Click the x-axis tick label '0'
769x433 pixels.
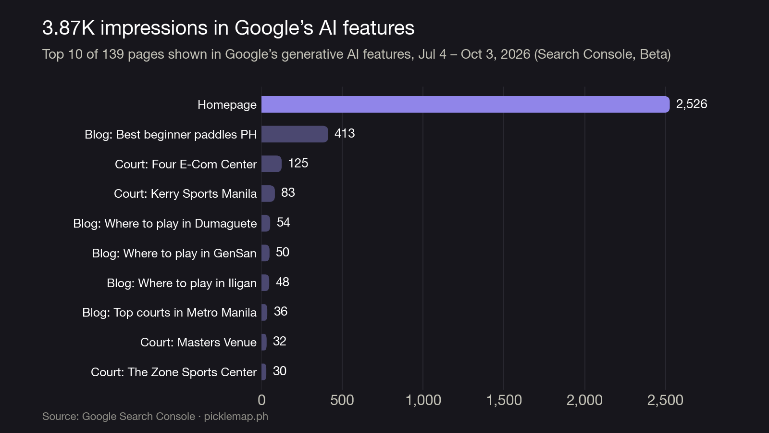click(x=261, y=400)
